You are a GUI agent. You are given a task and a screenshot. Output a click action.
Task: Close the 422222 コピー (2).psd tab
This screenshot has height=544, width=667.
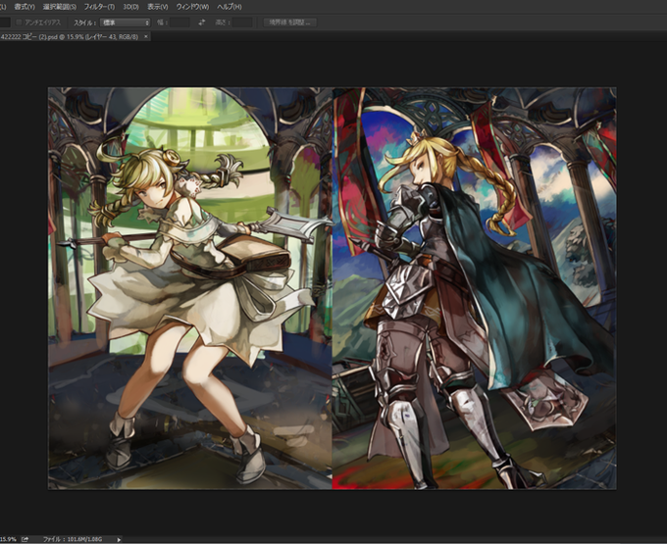tap(146, 36)
